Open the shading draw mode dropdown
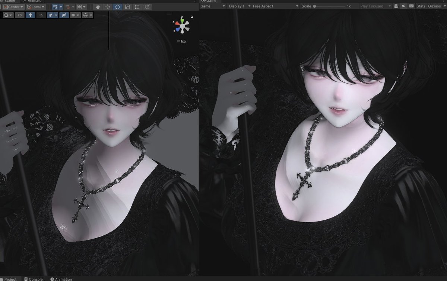 pos(8,15)
